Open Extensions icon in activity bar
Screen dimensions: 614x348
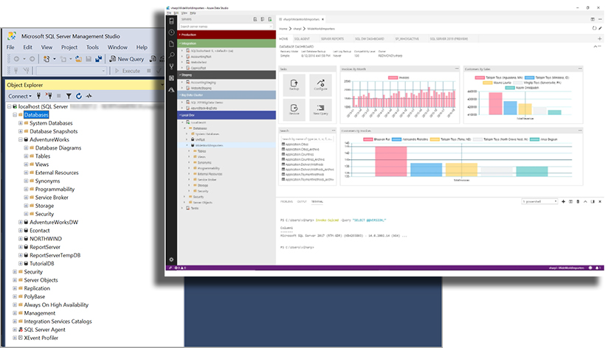click(171, 78)
